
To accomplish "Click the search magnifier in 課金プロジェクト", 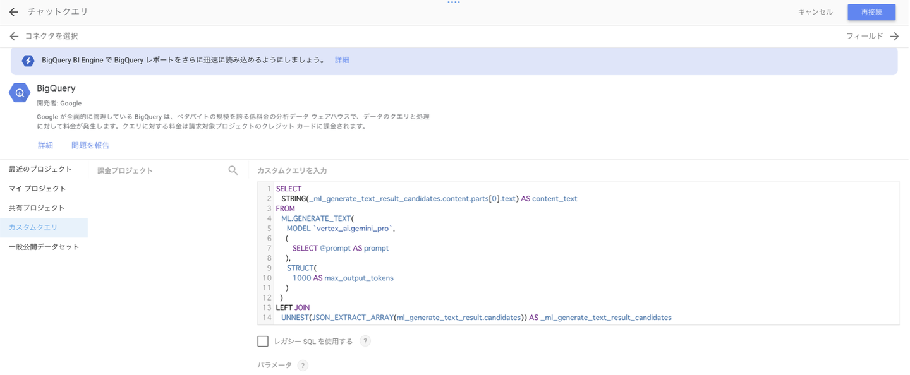I will tap(233, 170).
